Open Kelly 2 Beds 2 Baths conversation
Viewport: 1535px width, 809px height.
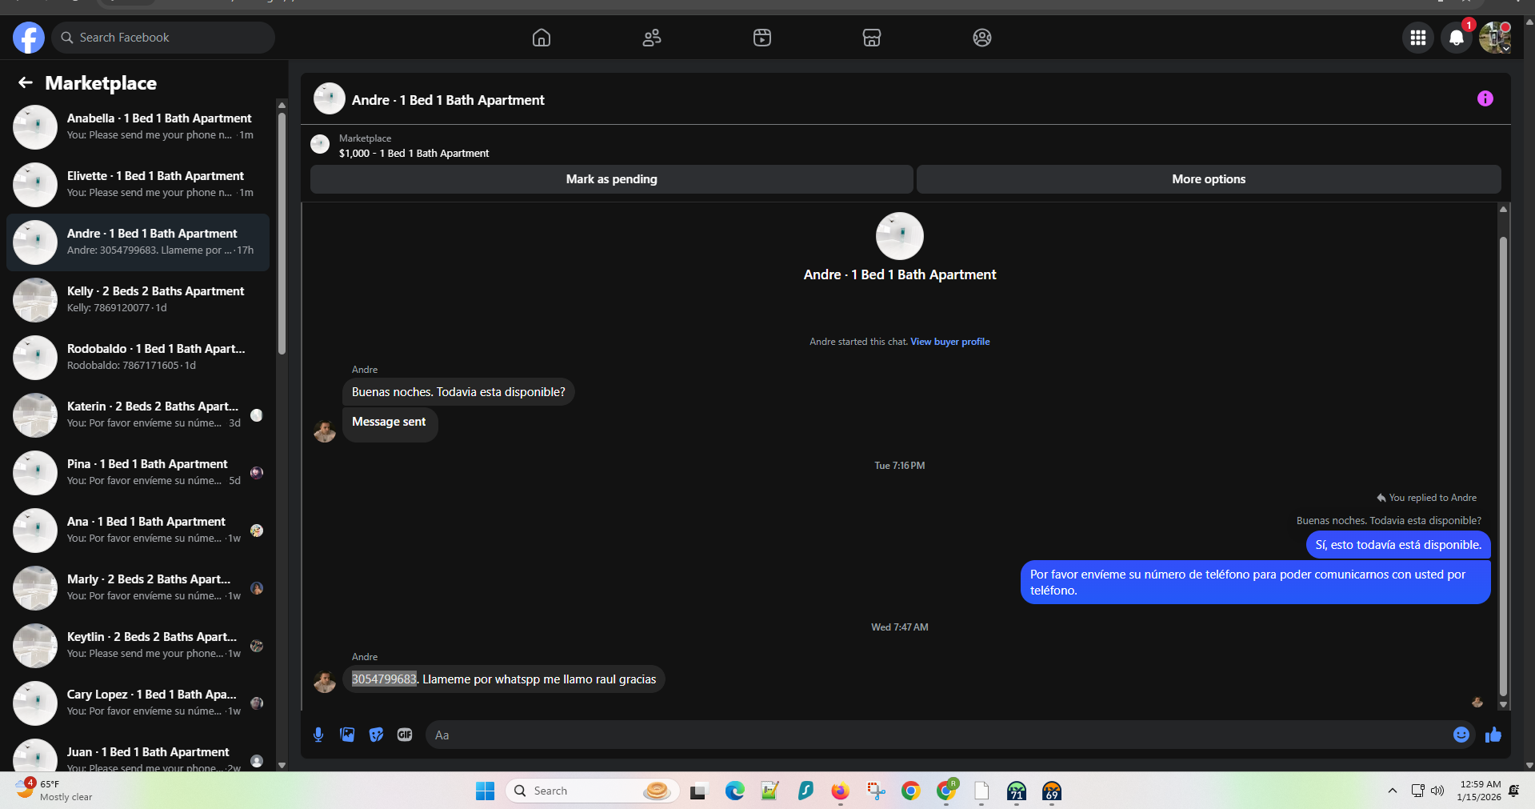(x=138, y=300)
